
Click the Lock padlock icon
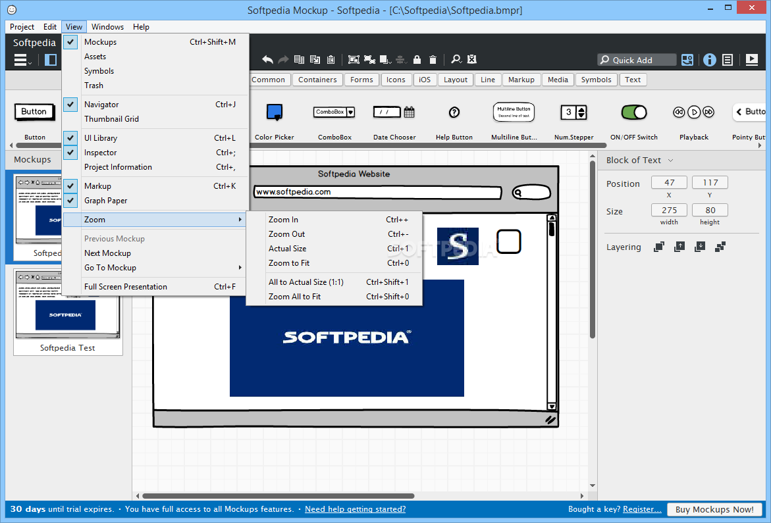pyautogui.click(x=417, y=60)
